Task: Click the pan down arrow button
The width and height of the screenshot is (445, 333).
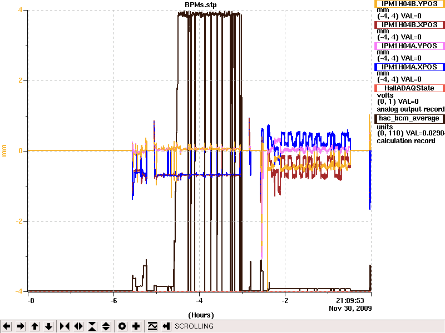Action: click(48, 326)
